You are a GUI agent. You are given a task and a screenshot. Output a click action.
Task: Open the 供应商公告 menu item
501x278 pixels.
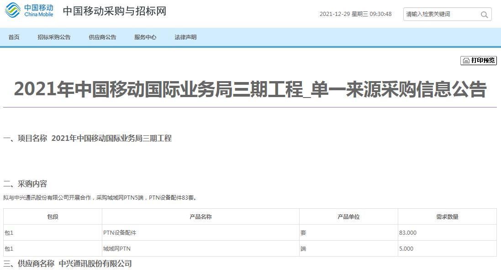point(103,37)
